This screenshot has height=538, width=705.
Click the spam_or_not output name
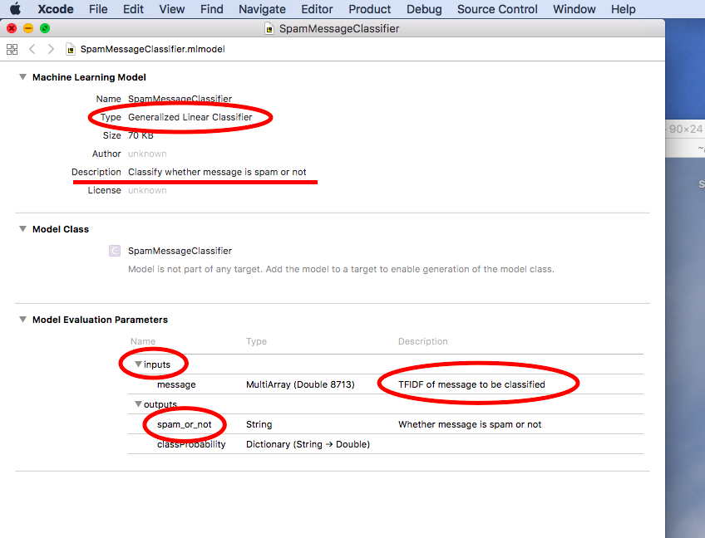(x=185, y=424)
